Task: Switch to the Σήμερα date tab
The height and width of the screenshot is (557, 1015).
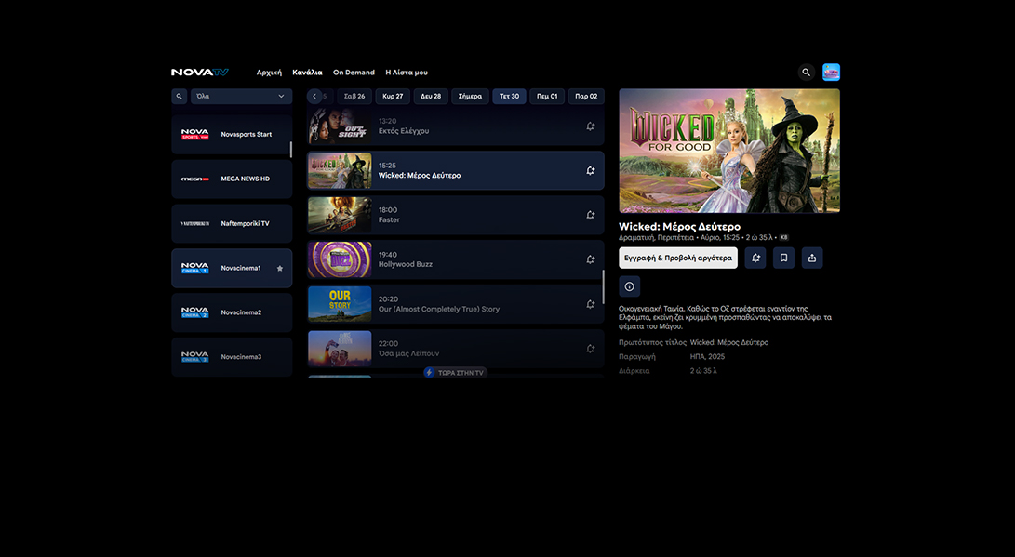Action: click(x=470, y=97)
